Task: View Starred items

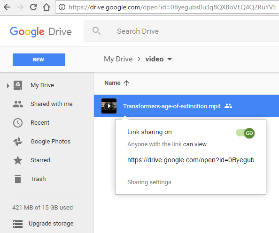Action: click(40, 160)
